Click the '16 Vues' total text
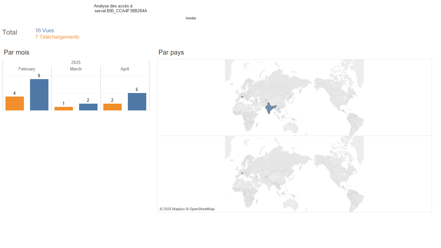Screen dimensions: 441x248 point(45,31)
